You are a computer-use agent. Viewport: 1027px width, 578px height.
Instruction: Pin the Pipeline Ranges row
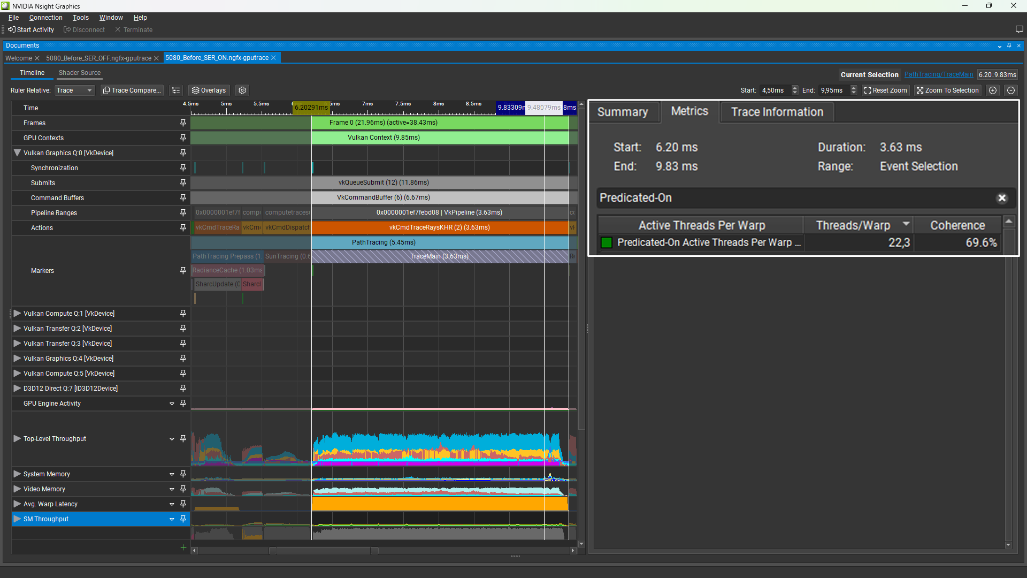[x=183, y=213]
